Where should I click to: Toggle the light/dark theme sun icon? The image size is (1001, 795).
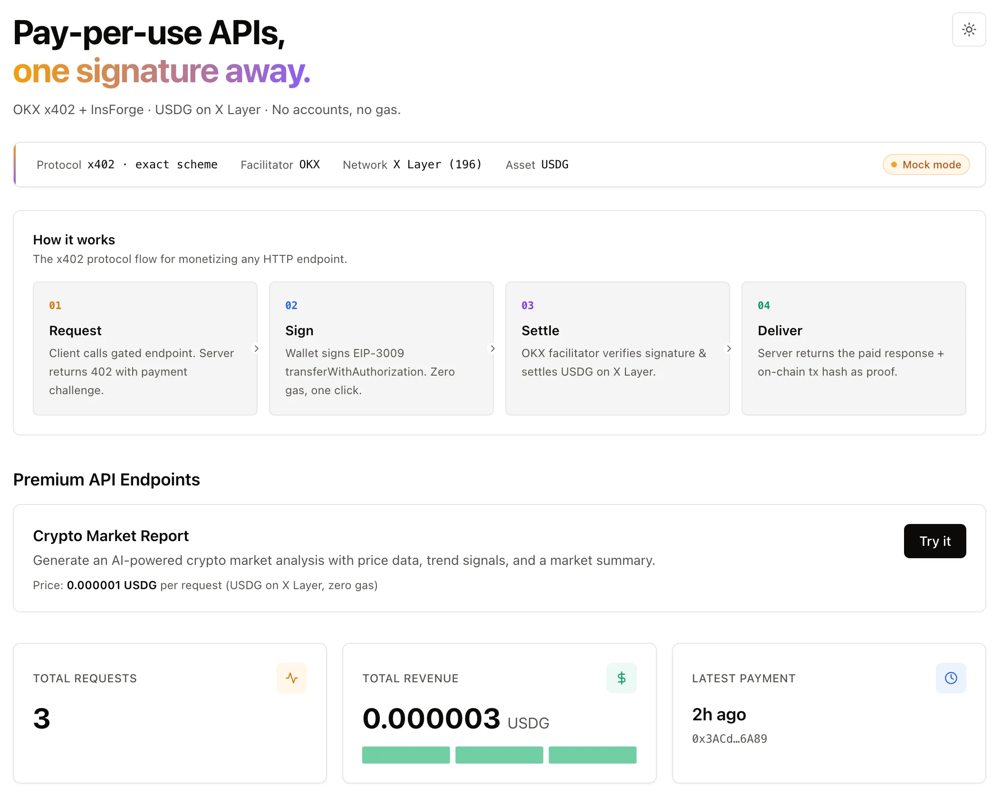coord(969,29)
